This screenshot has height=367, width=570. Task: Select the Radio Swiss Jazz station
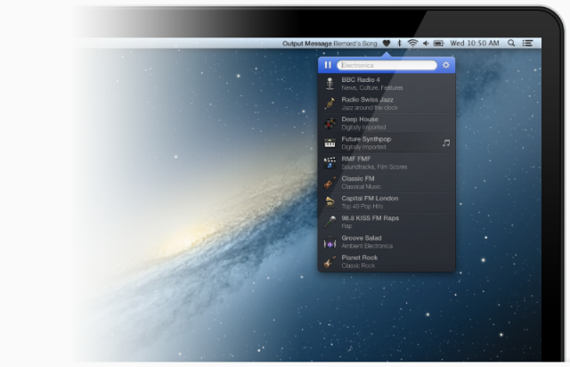click(387, 103)
